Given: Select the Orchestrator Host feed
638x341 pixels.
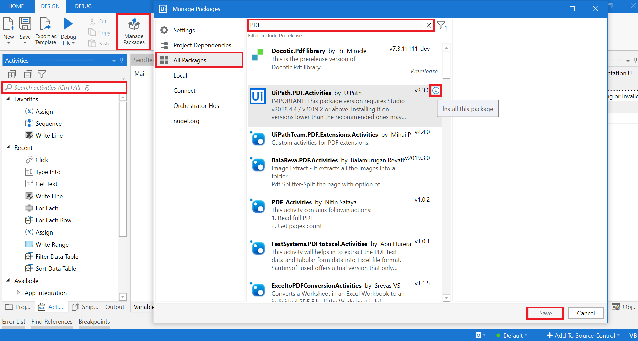Looking at the screenshot, I should [x=197, y=106].
